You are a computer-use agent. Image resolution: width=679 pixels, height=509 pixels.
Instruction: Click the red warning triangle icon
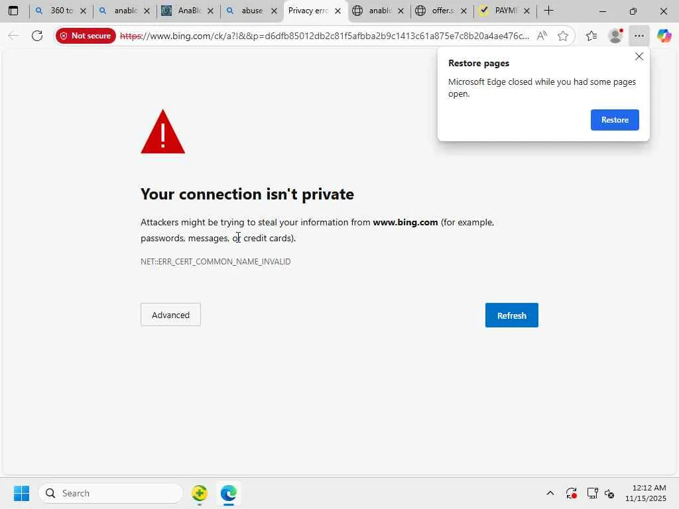click(163, 132)
